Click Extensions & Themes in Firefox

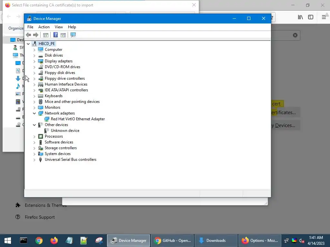pyautogui.click(x=46, y=205)
